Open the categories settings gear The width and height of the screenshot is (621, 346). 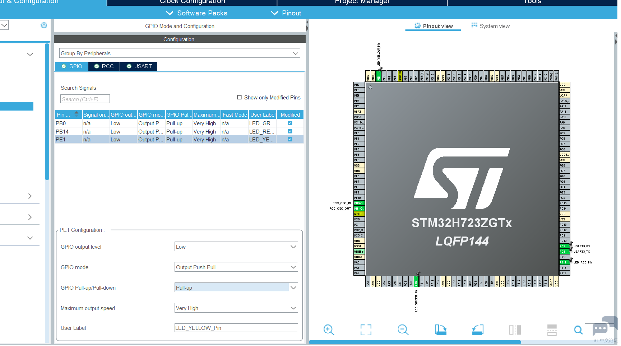(x=44, y=25)
